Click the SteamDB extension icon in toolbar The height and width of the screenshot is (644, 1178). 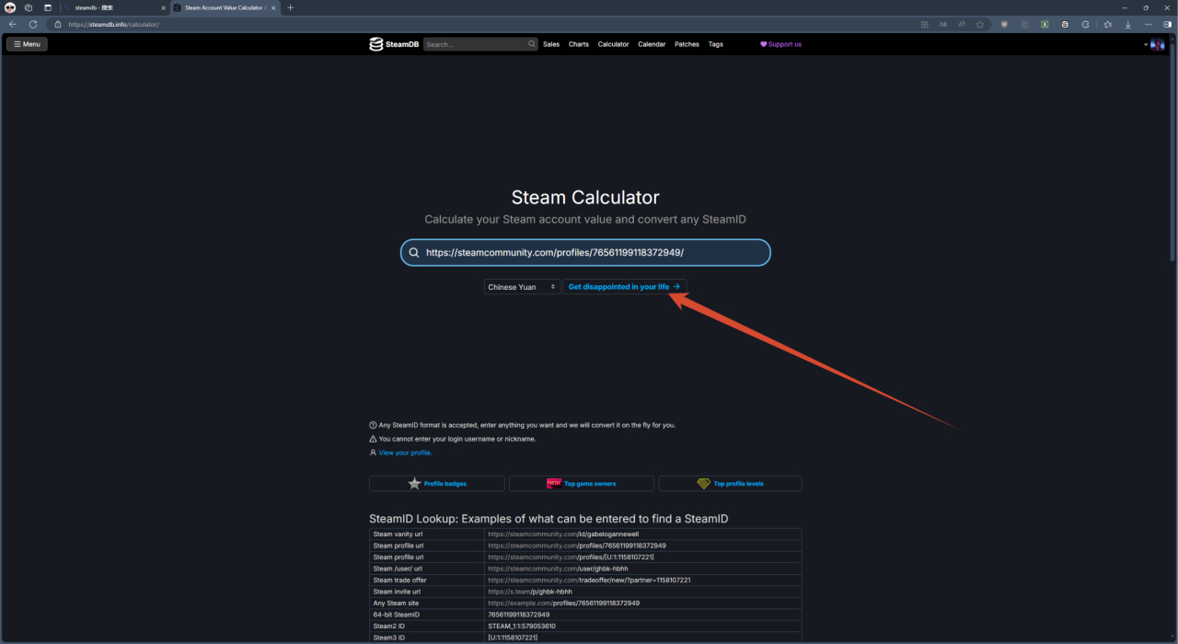1065,24
